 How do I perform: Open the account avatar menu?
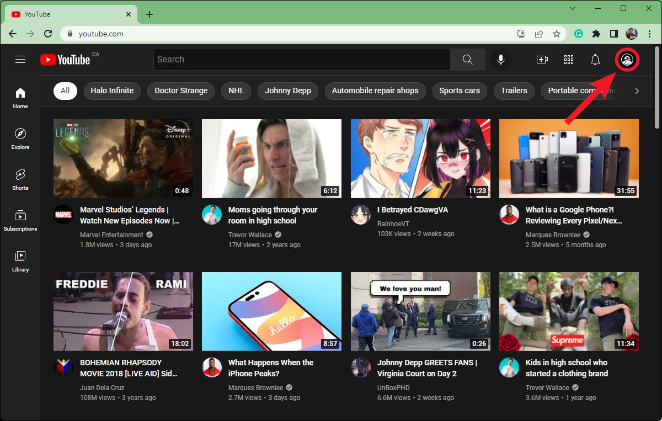pyautogui.click(x=627, y=60)
